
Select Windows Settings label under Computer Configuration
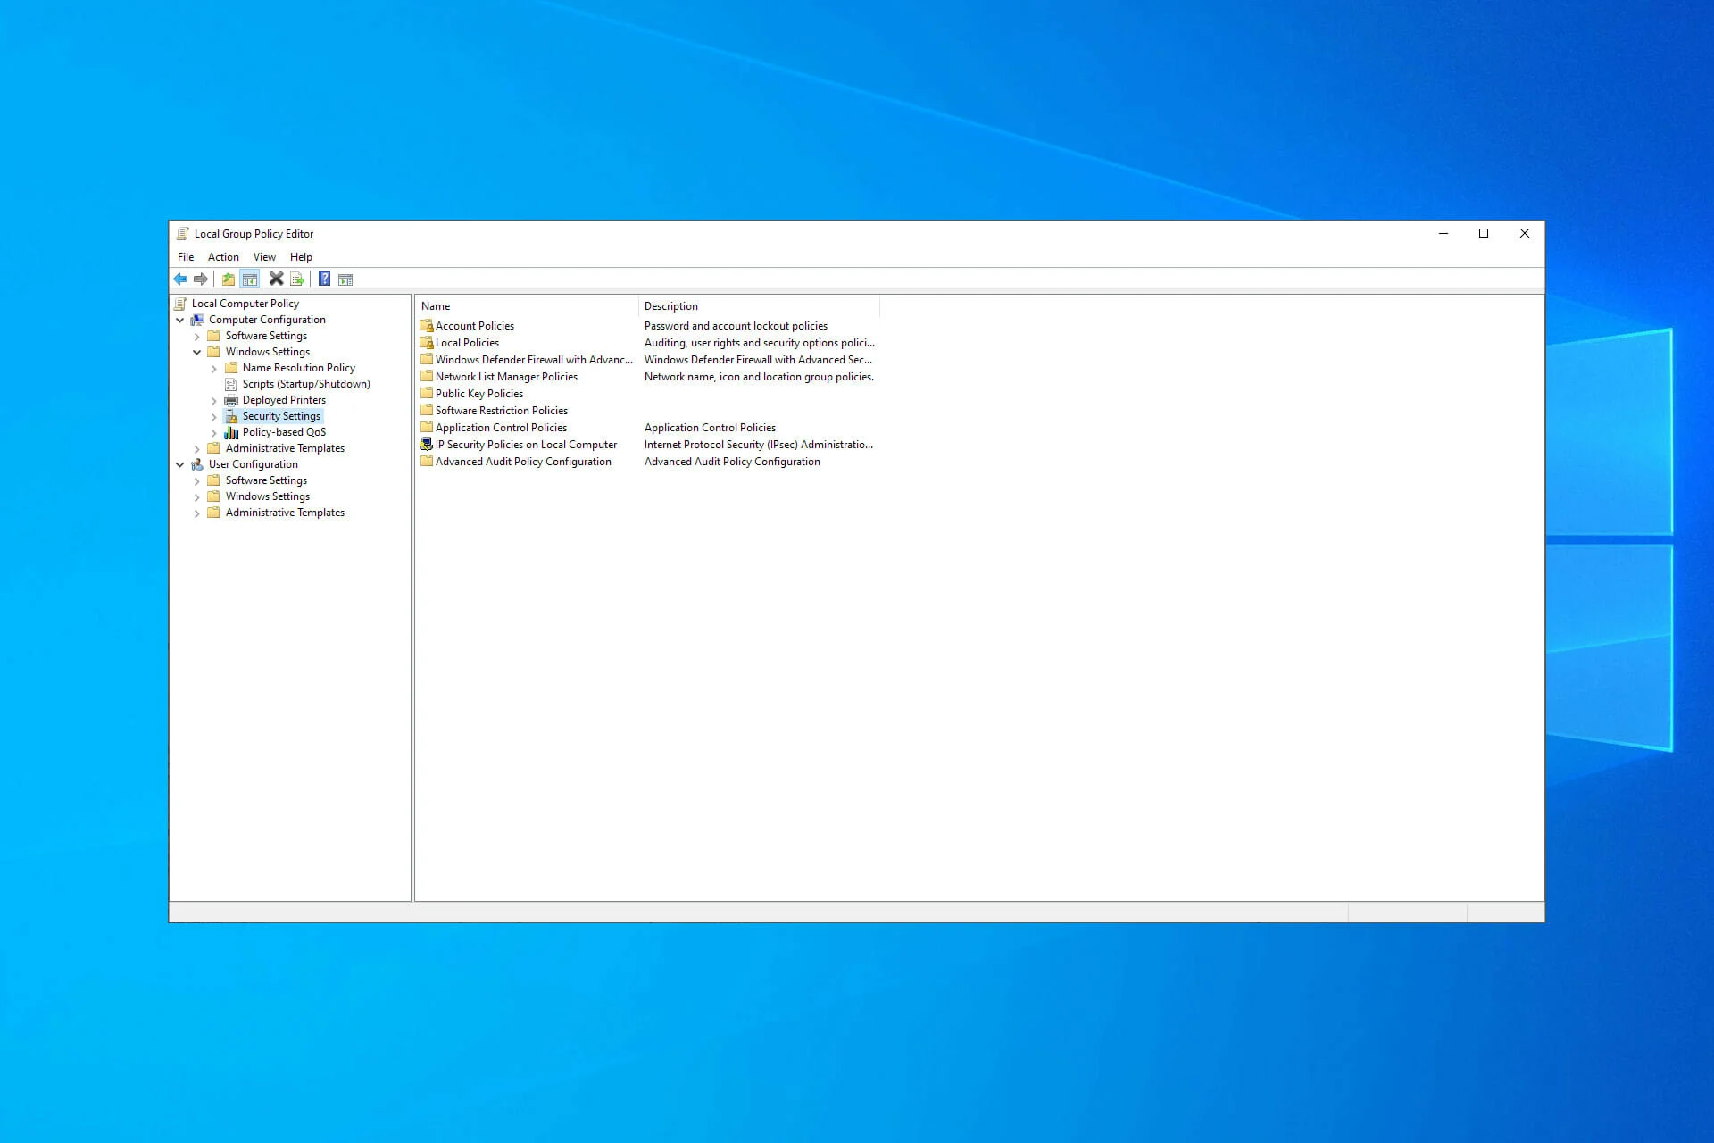click(268, 352)
